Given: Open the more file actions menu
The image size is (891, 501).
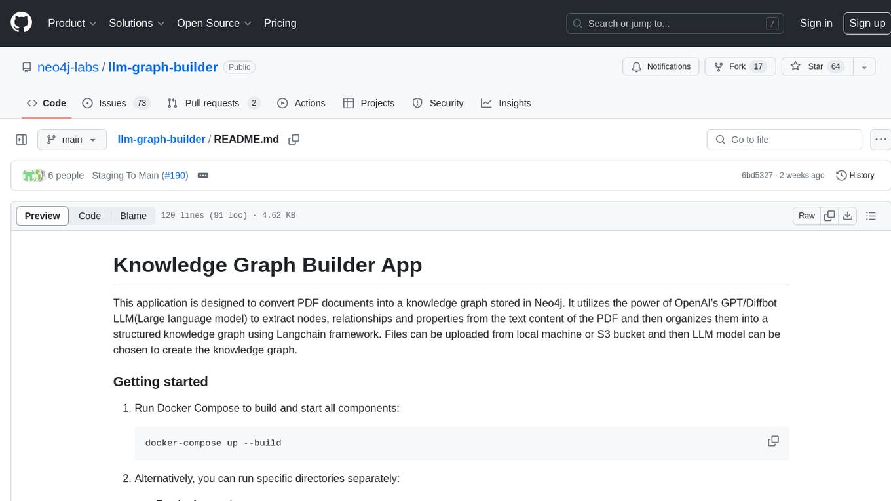Looking at the screenshot, I should pyautogui.click(x=881, y=140).
